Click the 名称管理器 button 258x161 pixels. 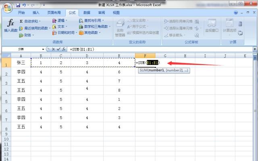click(x=120, y=28)
